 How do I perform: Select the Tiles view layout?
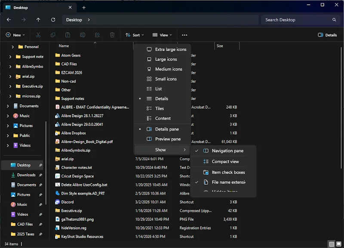coord(163,109)
